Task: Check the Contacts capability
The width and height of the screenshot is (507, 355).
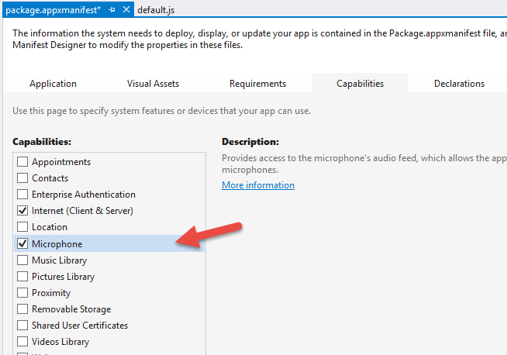Action: 22,178
